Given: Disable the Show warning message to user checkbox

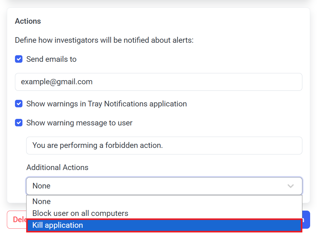Looking at the screenshot, I should point(19,123).
